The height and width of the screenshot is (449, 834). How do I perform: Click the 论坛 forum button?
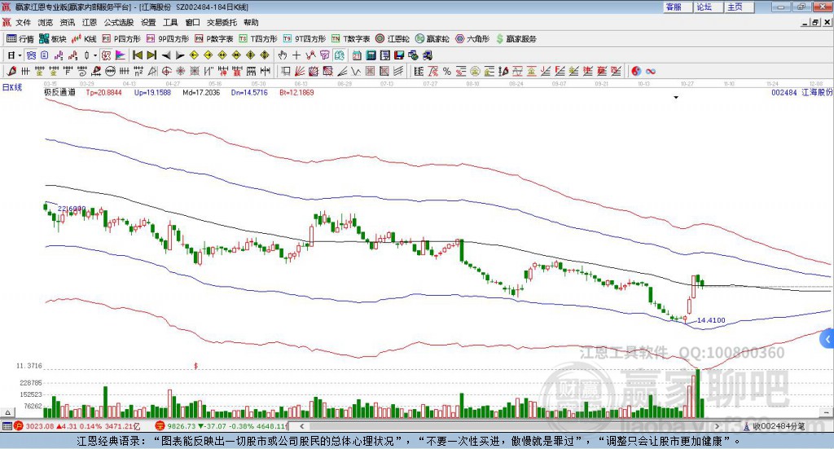tap(708, 7)
